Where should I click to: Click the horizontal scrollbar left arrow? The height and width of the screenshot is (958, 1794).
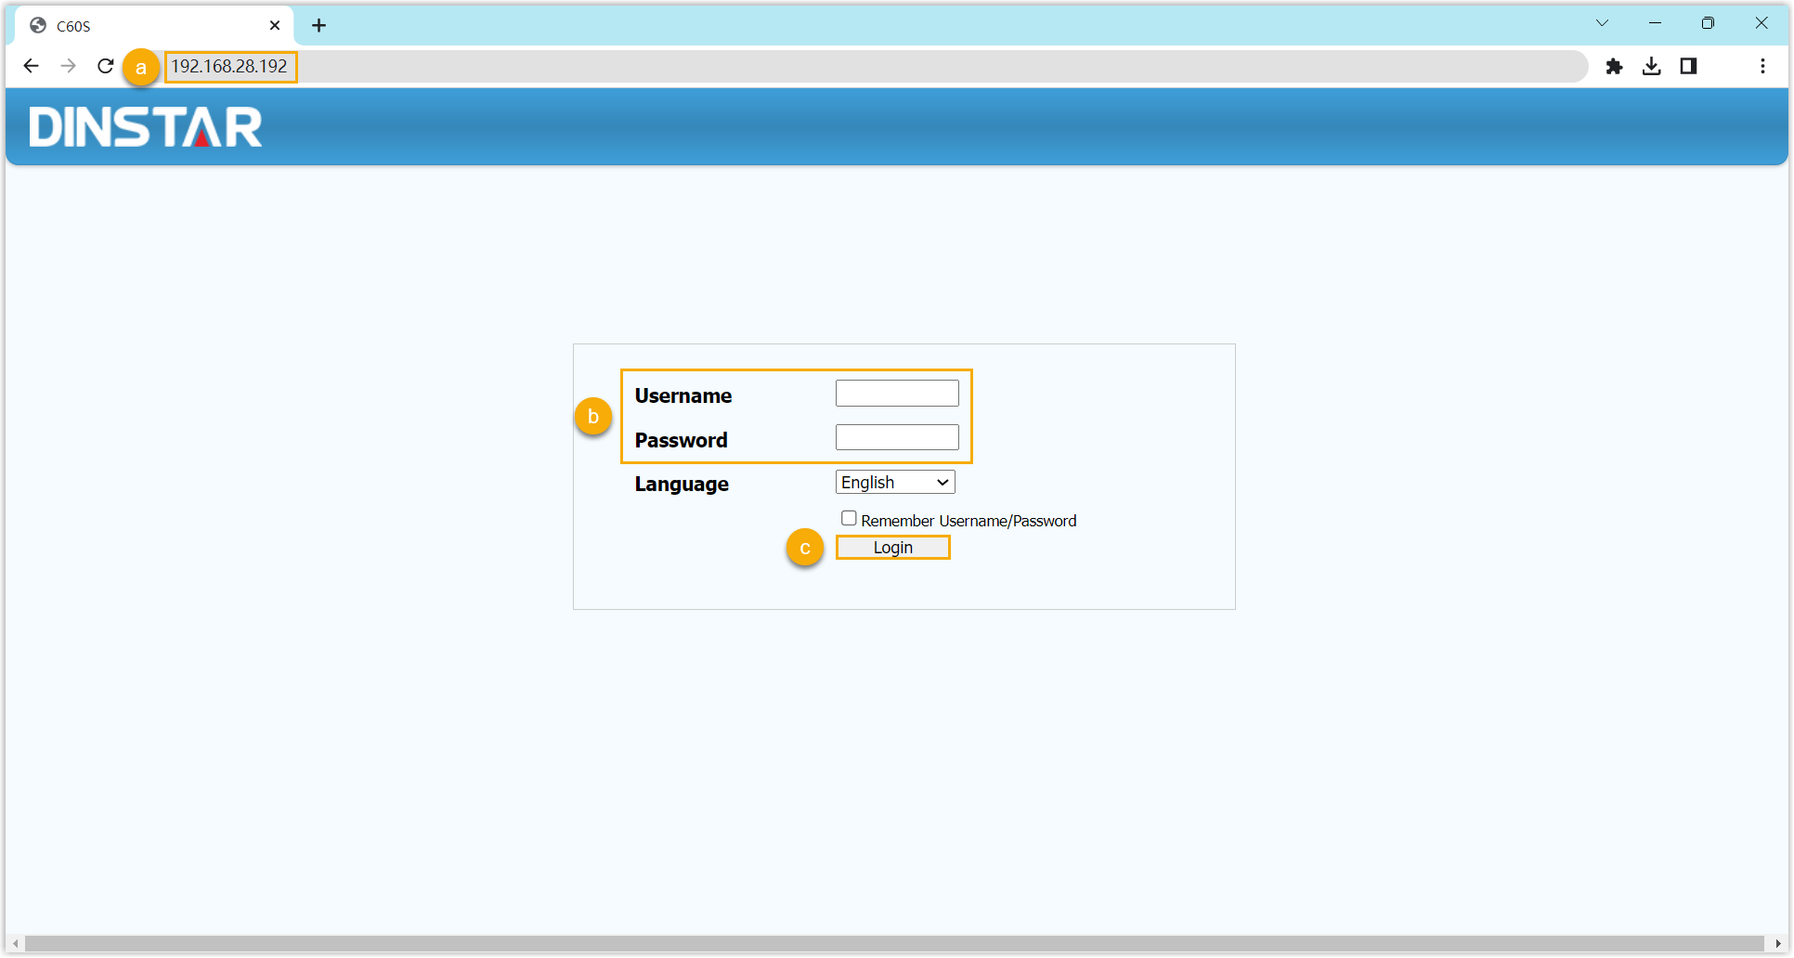click(16, 944)
